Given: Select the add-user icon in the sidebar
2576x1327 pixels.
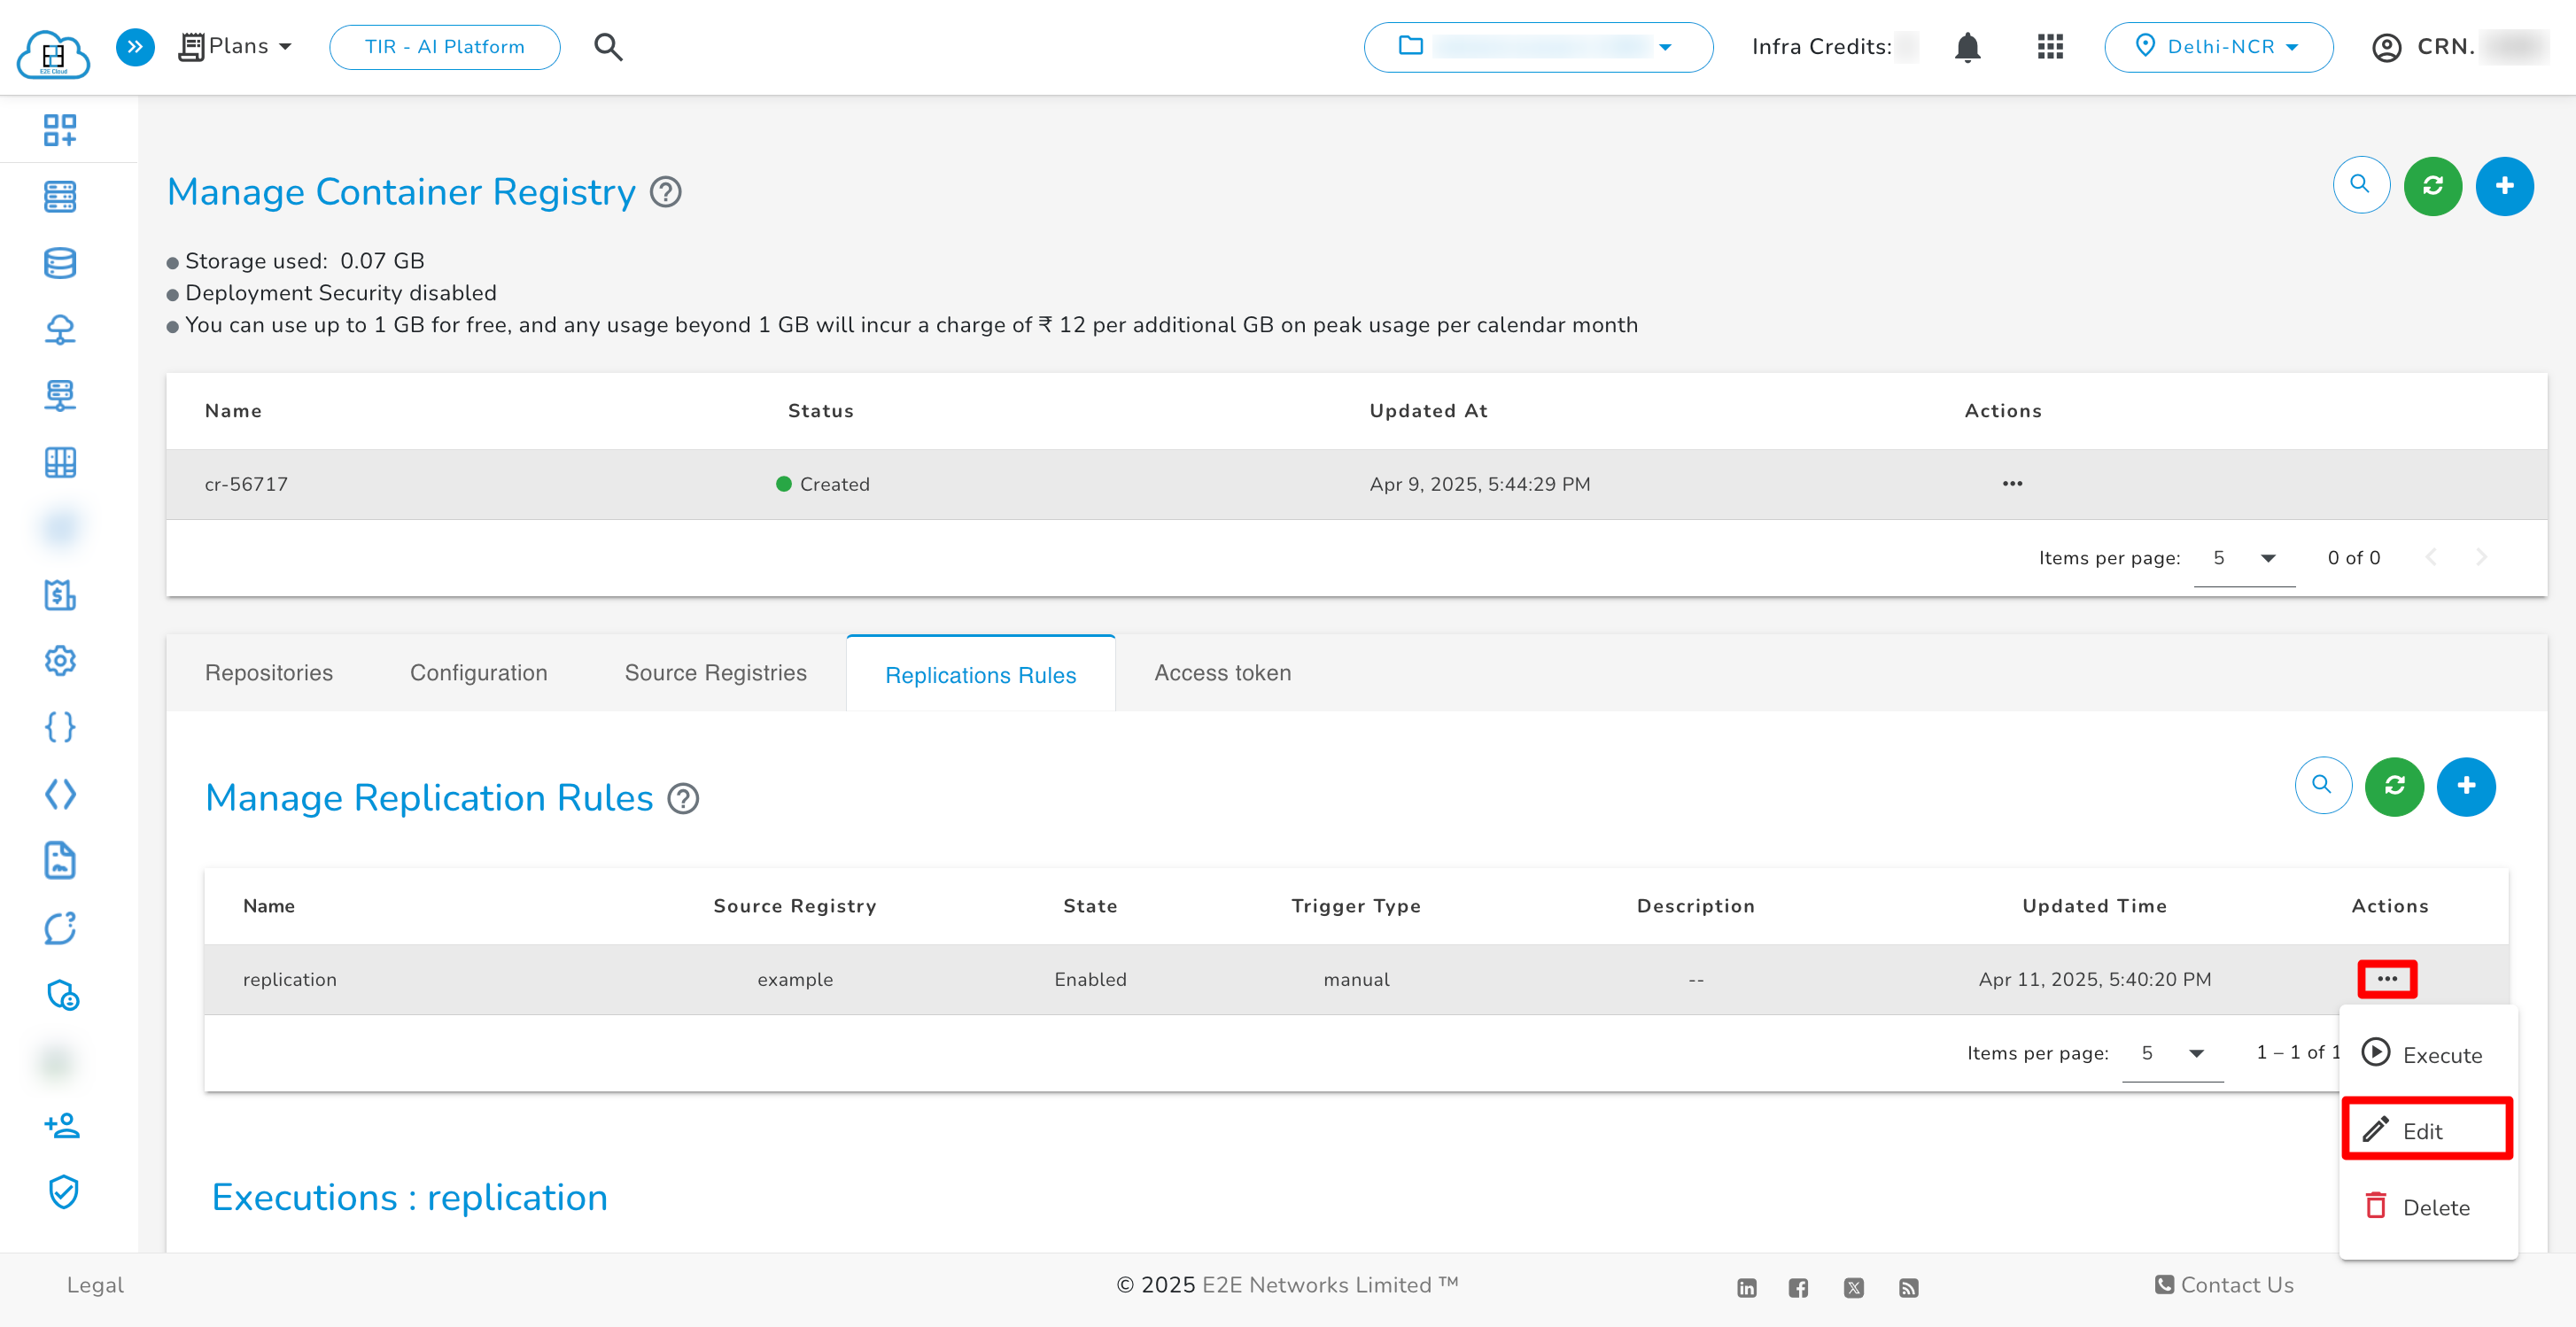Looking at the screenshot, I should 62,1125.
